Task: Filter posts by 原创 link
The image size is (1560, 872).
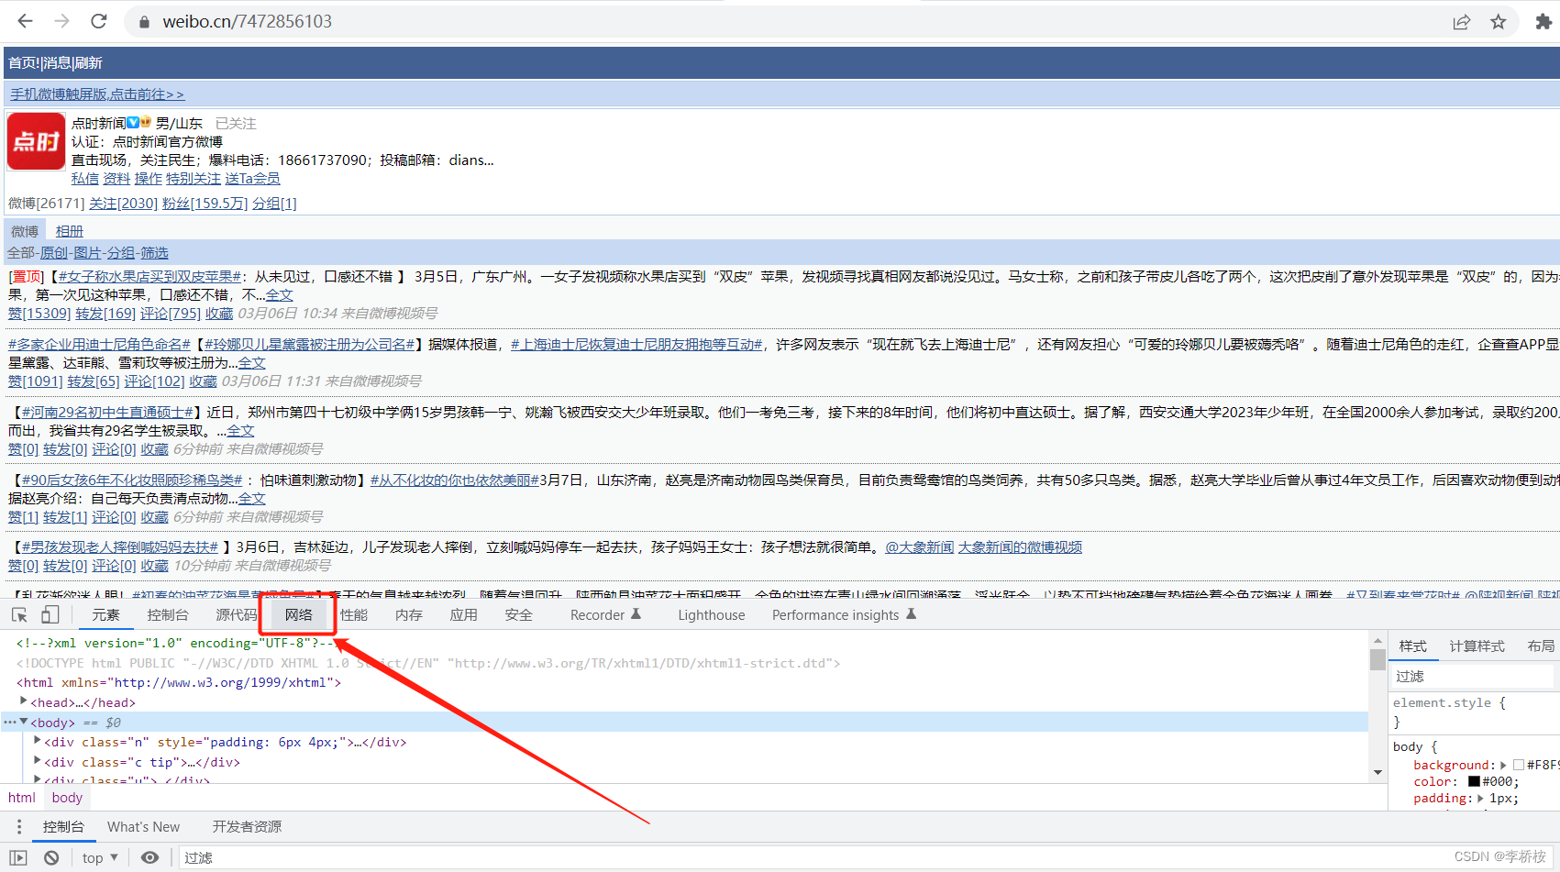Action: click(x=54, y=253)
